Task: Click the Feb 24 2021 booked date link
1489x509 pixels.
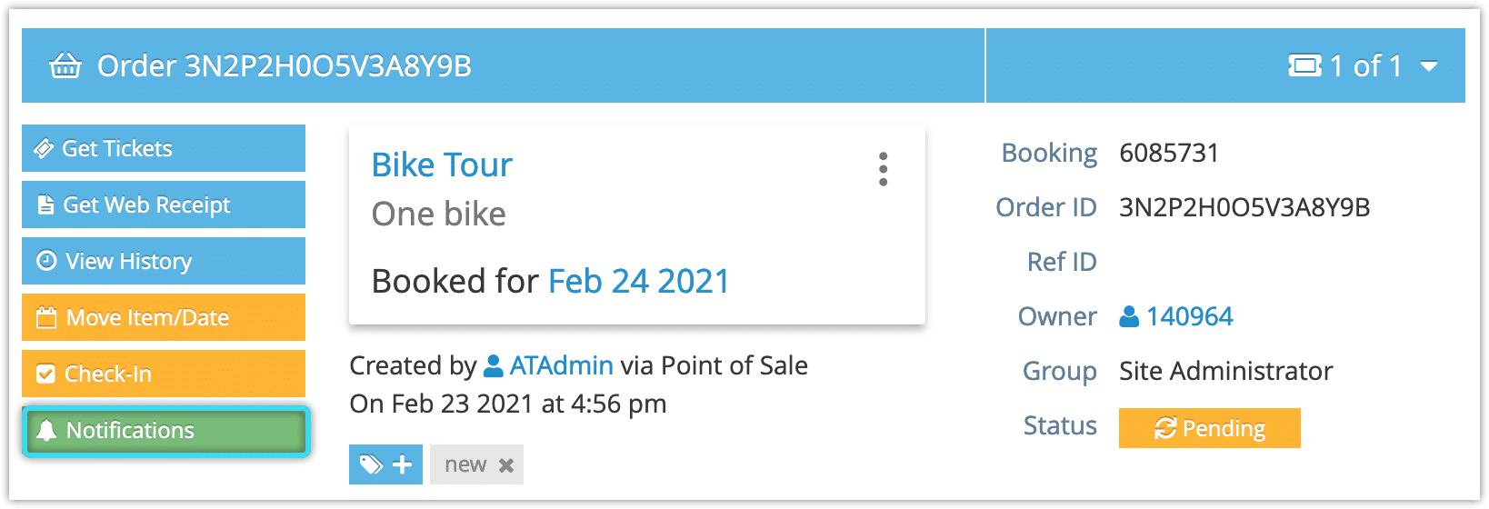Action: click(x=639, y=281)
